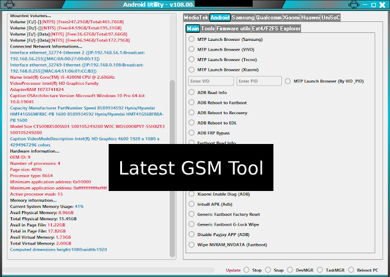Open the Firmware utils sub-tab

233,28
